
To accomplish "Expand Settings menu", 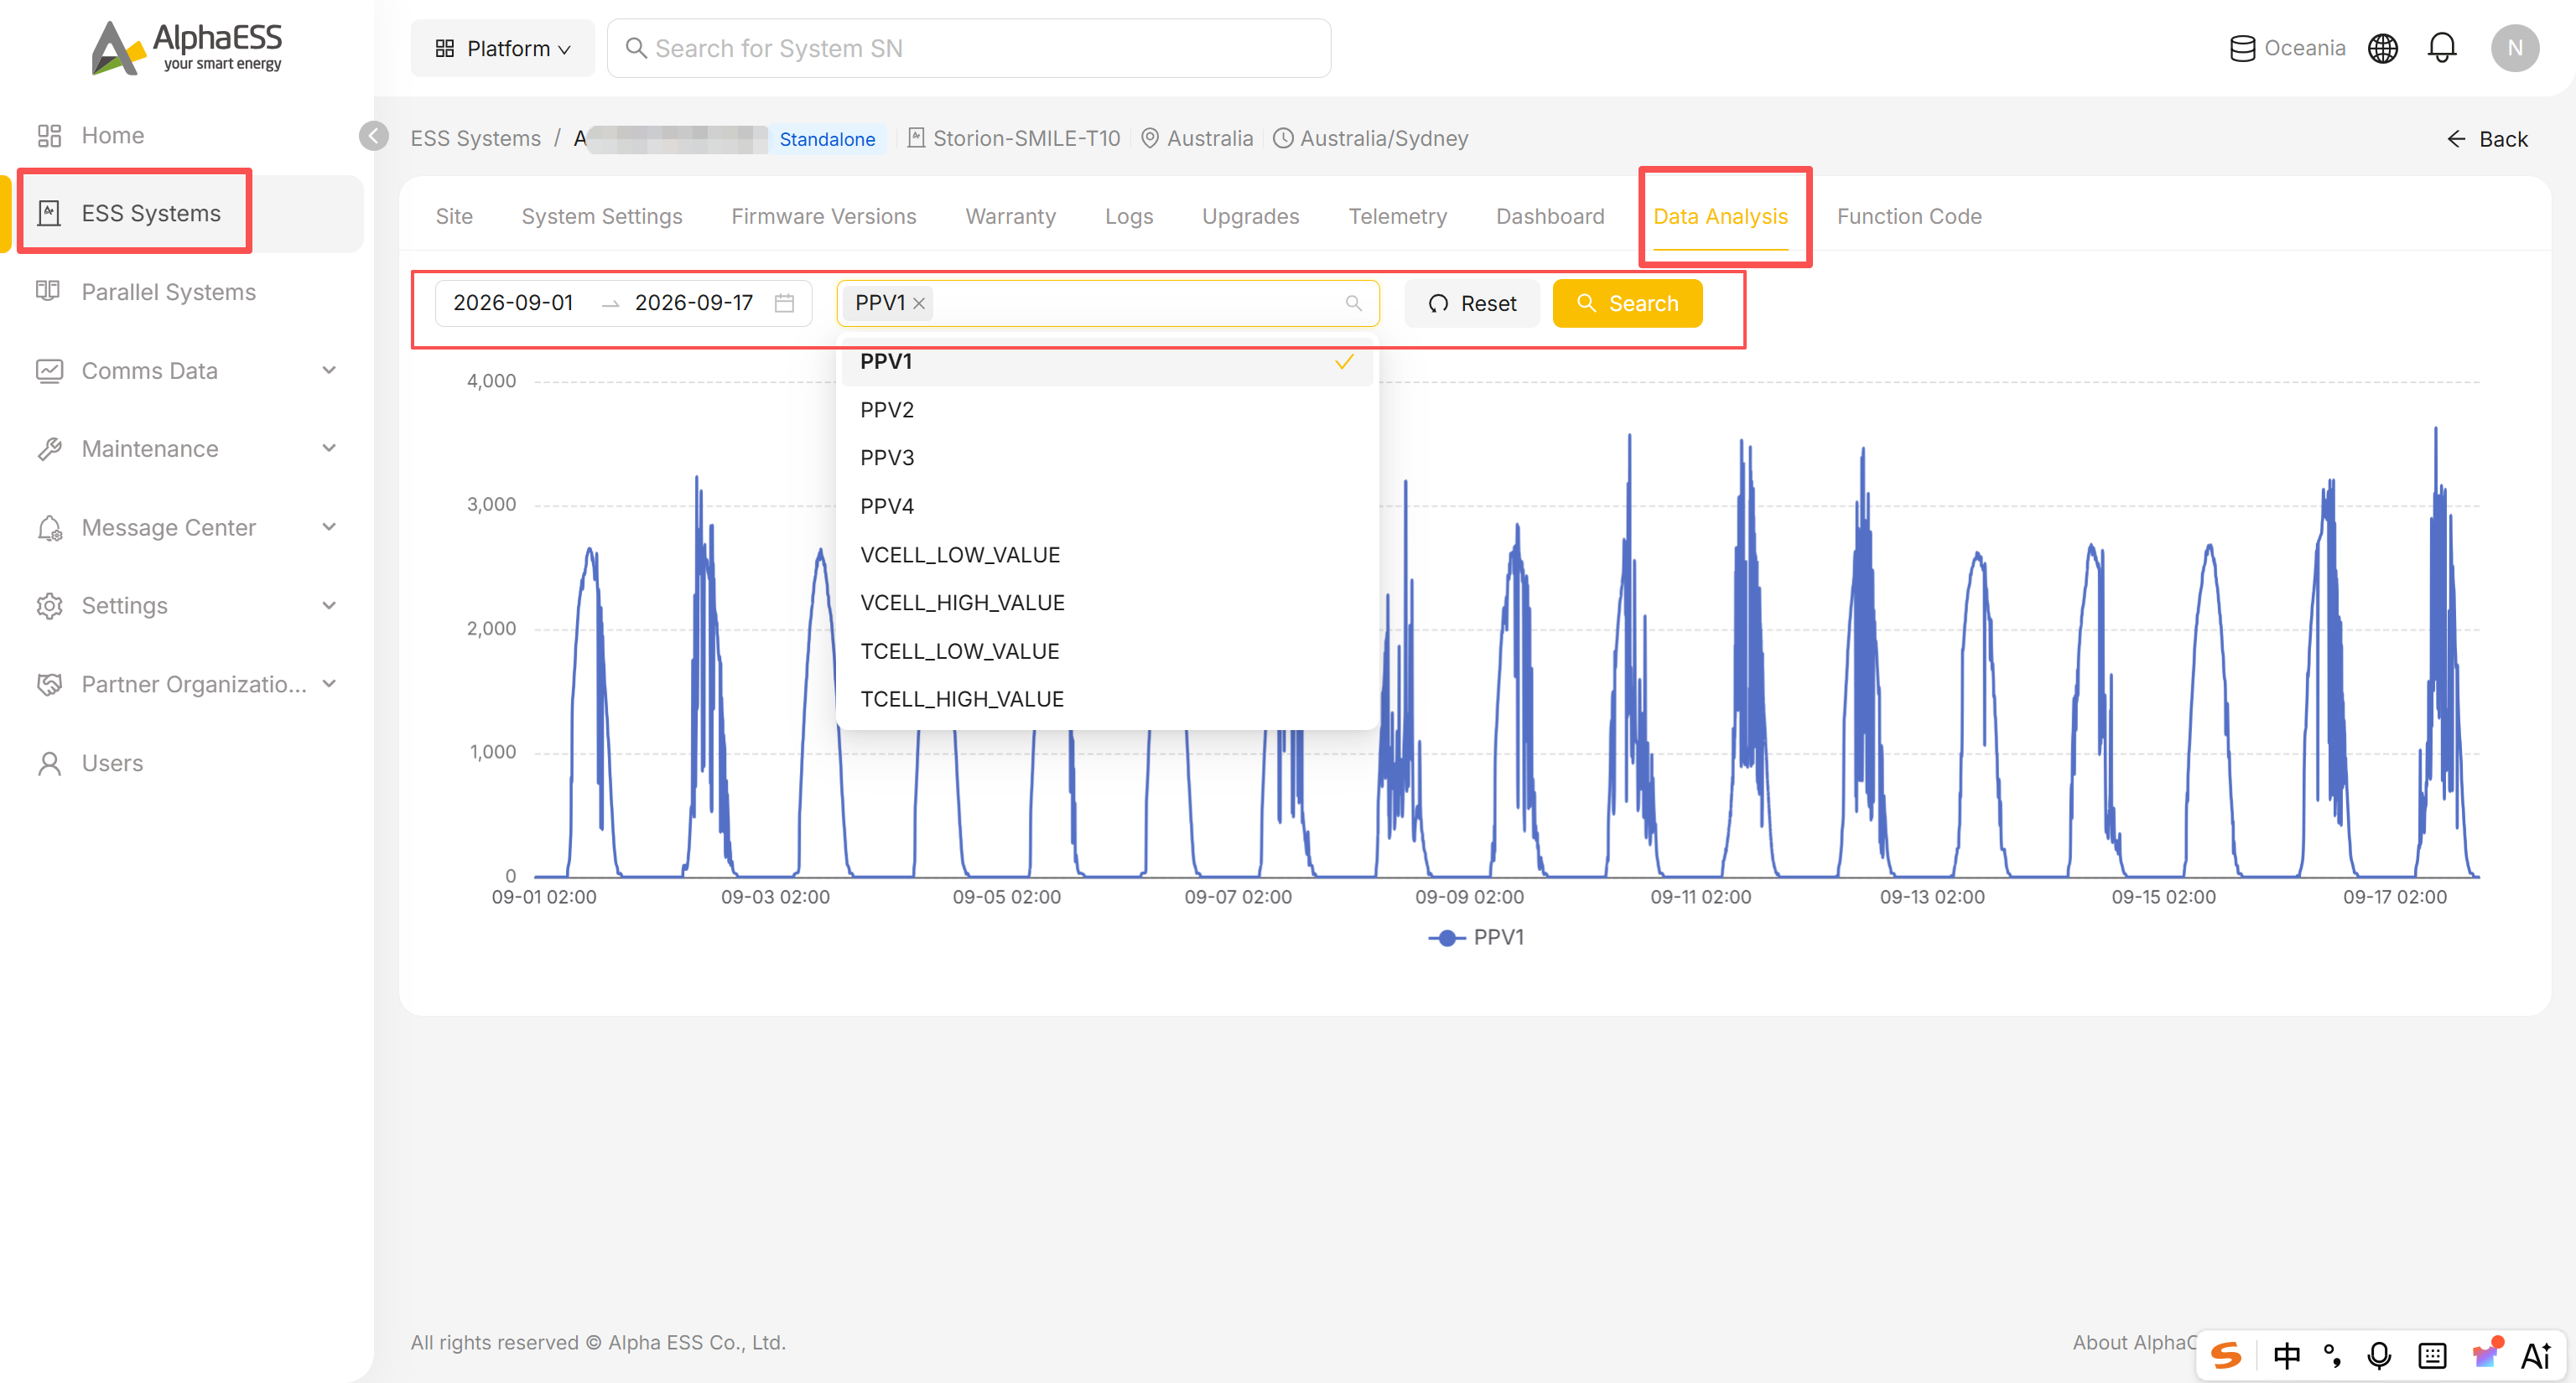I will tap(189, 605).
